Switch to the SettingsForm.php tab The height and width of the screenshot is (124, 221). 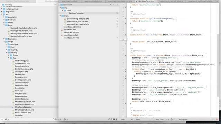coord(146,1)
